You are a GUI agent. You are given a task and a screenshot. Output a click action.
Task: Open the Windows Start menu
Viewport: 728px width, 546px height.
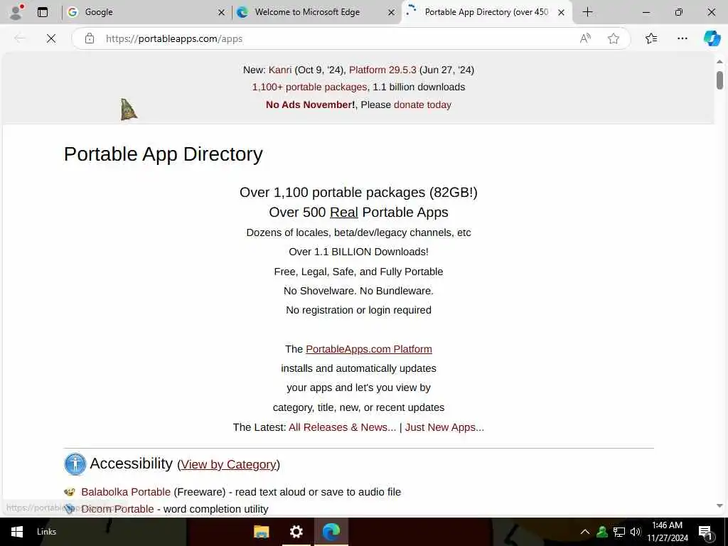coord(17,532)
